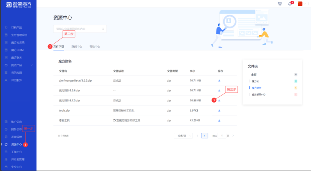Open the shopping cart icon in header
This screenshot has height=171, width=311.
280,4
